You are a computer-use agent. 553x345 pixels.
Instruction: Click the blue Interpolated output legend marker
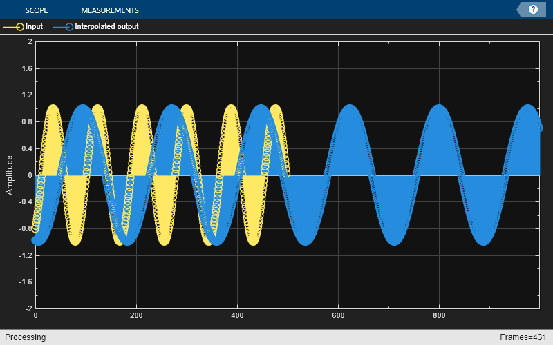point(63,27)
